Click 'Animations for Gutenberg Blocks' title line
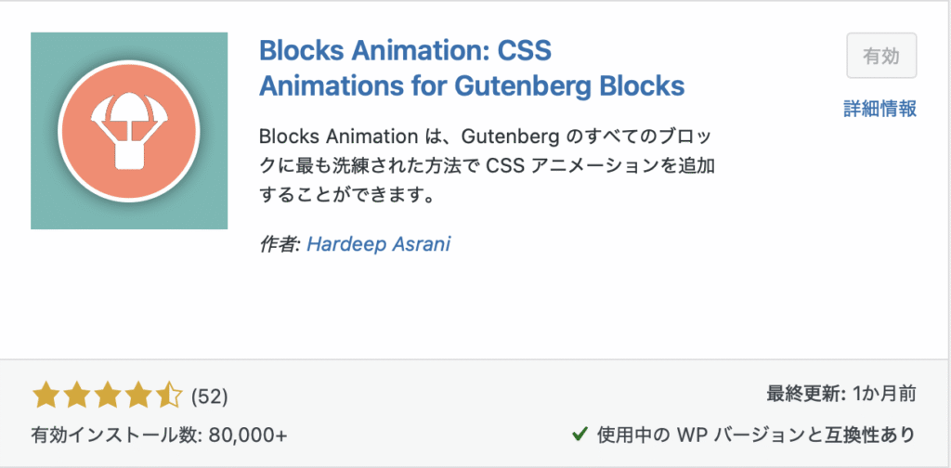The width and height of the screenshot is (951, 468). 472,86
